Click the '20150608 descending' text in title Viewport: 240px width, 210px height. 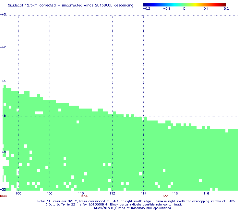click(x=114, y=5)
